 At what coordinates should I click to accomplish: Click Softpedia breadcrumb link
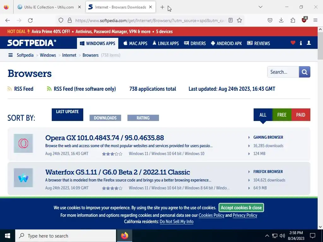pyautogui.click(x=25, y=55)
